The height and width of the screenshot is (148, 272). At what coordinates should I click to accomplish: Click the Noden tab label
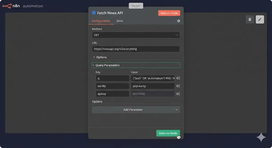[136, 6]
